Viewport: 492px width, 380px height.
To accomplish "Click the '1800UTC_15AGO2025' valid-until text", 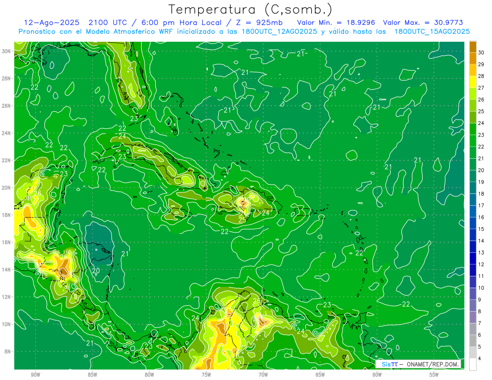I will (x=432, y=32).
